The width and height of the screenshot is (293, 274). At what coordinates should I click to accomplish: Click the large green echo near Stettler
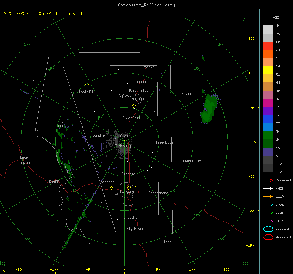point(209,108)
